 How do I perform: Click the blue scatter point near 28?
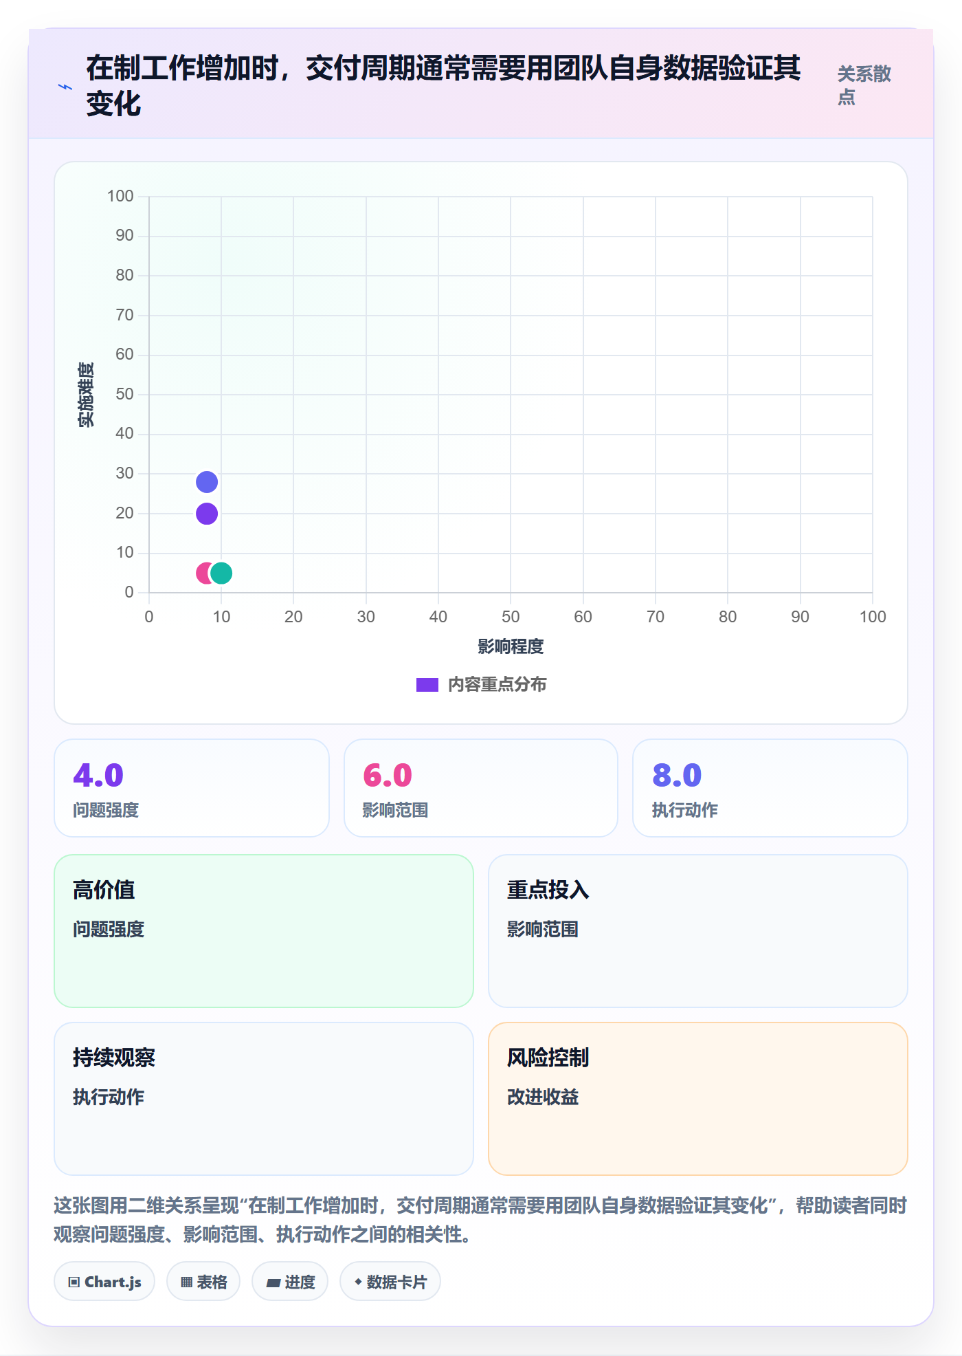(207, 482)
